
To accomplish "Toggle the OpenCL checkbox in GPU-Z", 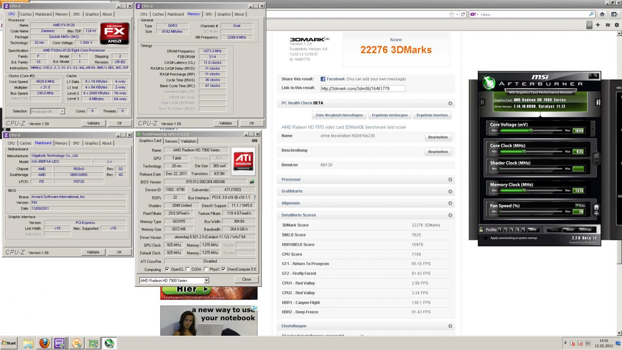I will tap(167, 269).
